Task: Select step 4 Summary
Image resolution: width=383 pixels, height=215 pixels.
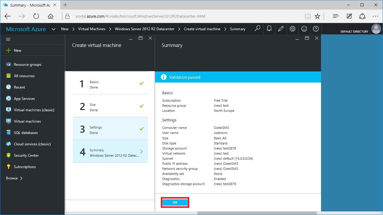Action: (110, 151)
